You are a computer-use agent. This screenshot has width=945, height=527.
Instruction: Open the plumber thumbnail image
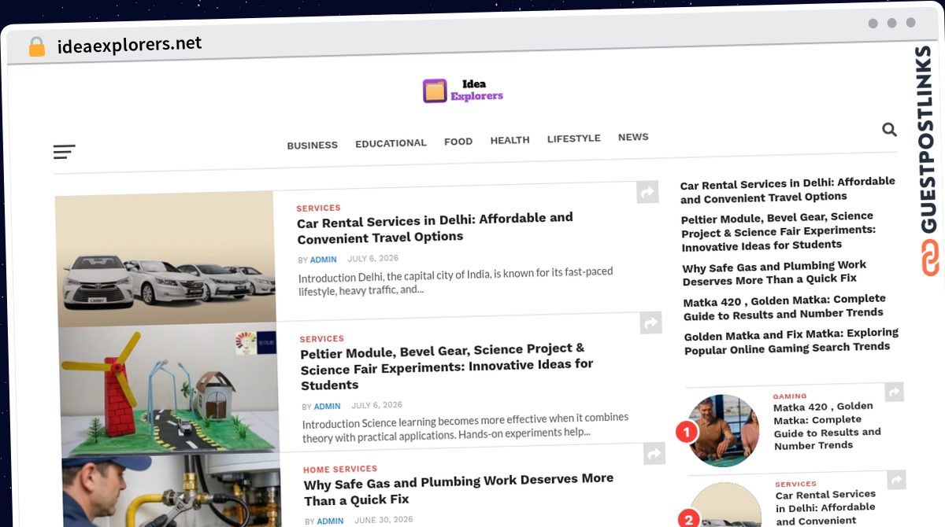click(x=172, y=490)
